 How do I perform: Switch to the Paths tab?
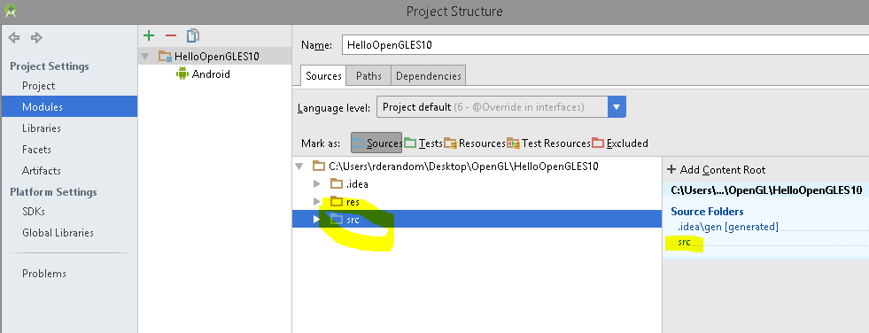(369, 76)
